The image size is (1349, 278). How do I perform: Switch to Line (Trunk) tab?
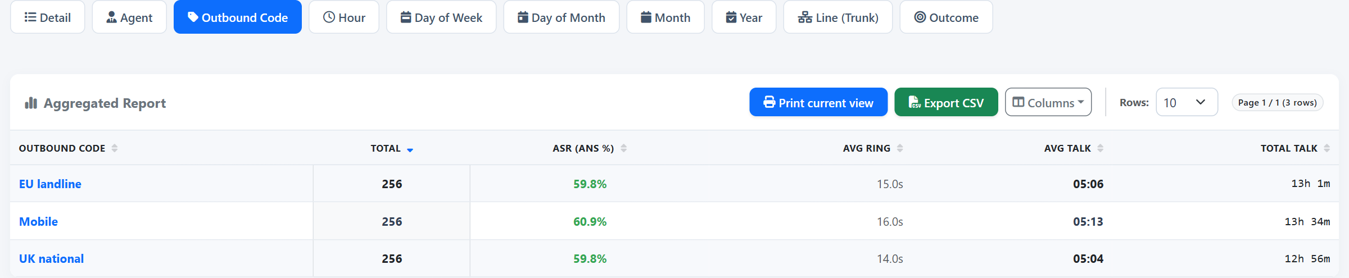coord(838,17)
